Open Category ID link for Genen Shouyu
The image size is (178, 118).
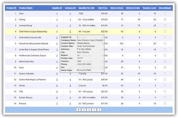pos(70,97)
